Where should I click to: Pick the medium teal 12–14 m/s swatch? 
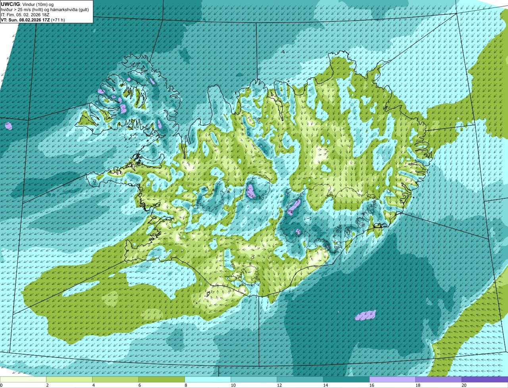(300, 380)
